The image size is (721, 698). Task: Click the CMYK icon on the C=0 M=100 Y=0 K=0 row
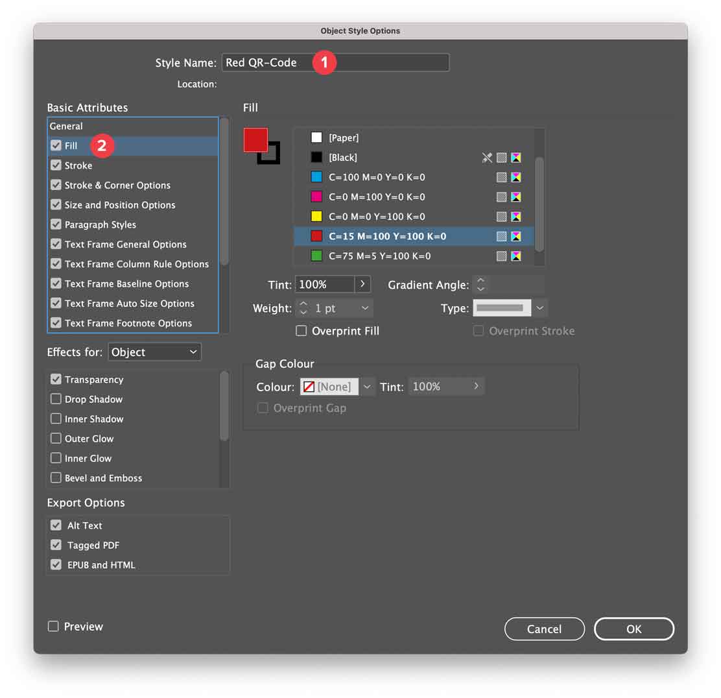point(516,197)
